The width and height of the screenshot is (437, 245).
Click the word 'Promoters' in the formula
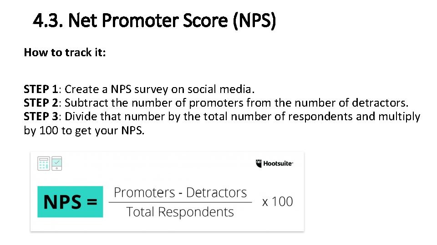click(x=144, y=192)
